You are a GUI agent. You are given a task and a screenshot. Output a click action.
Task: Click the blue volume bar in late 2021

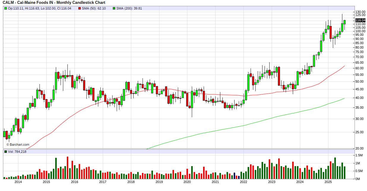(x=234, y=176)
